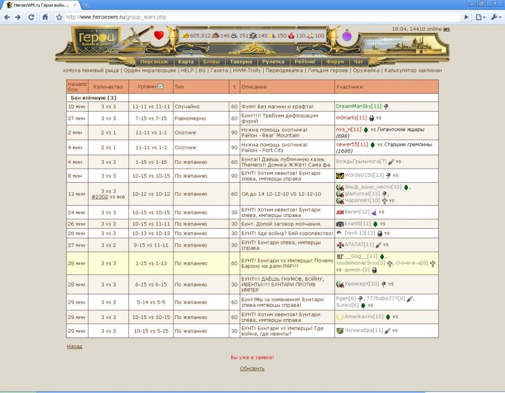Open the Битвы menu
Screen dimensions: 505x393
[x=212, y=62]
